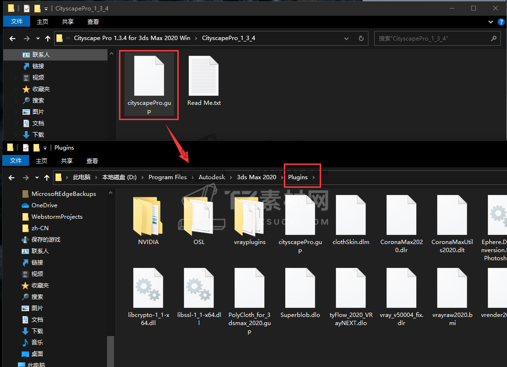Viewport: 507px width, 367px height.
Task: Open the 查看 tab in Plugins window
Action: (x=92, y=161)
